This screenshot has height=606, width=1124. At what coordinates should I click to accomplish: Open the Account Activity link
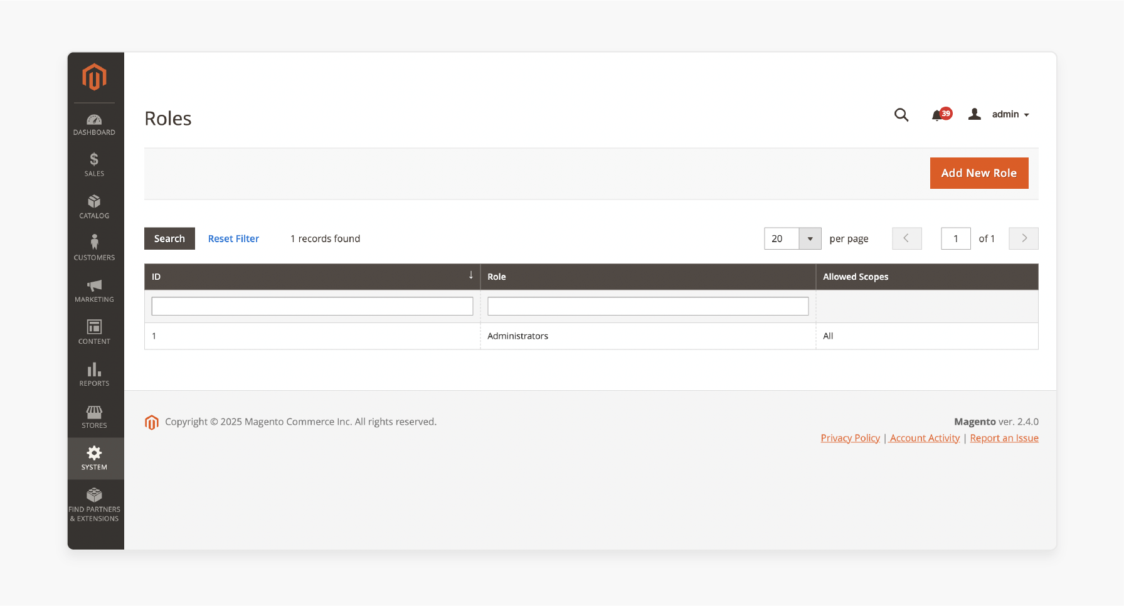(x=925, y=438)
